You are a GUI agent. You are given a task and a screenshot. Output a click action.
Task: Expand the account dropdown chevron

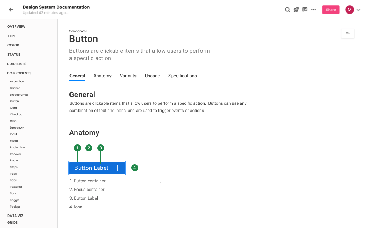[x=358, y=10]
